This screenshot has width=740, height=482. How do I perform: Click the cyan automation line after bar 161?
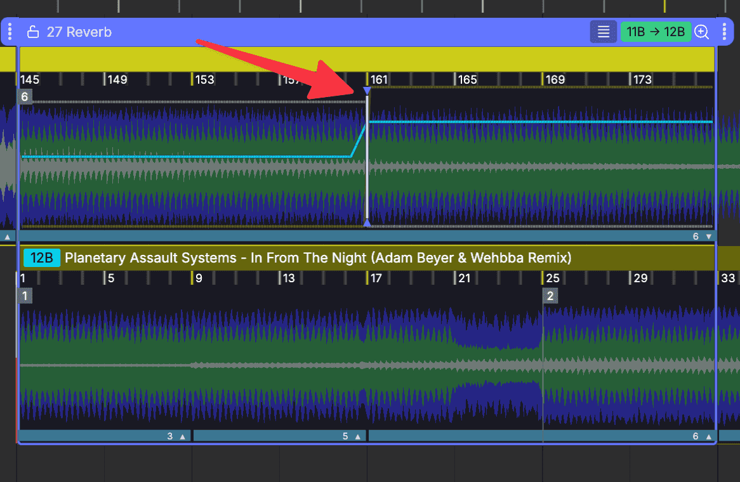point(540,122)
